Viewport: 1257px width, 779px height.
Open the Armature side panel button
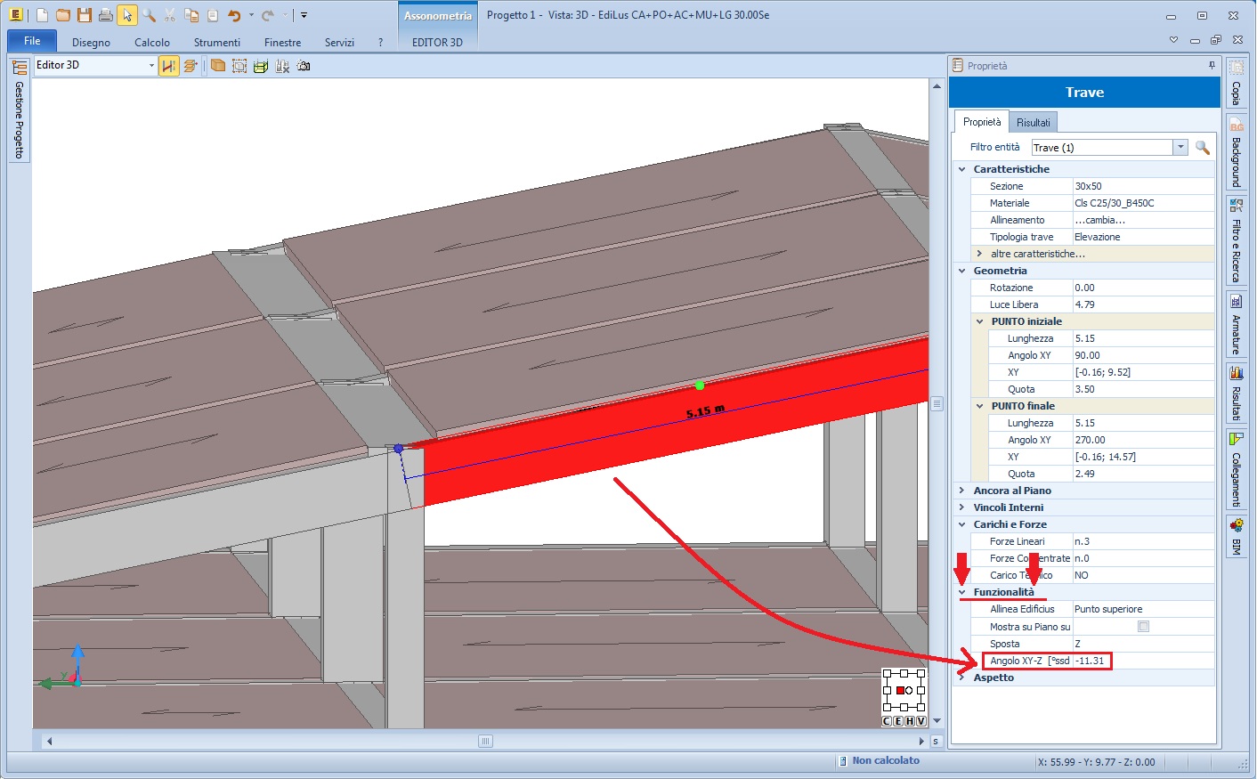point(1236,324)
